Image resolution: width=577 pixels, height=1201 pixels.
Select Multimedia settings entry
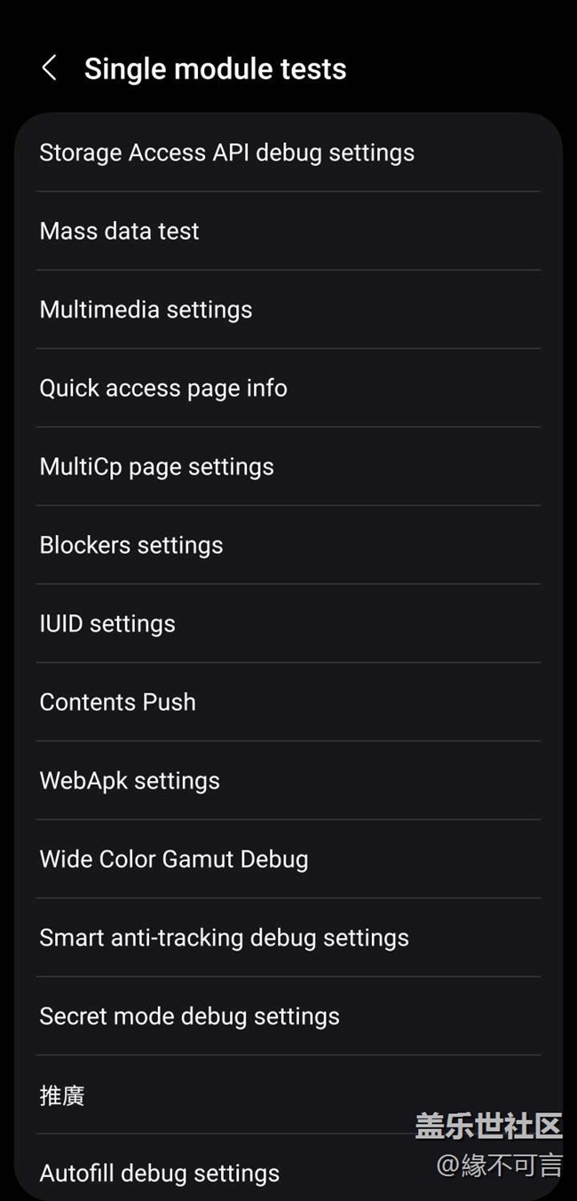146,310
